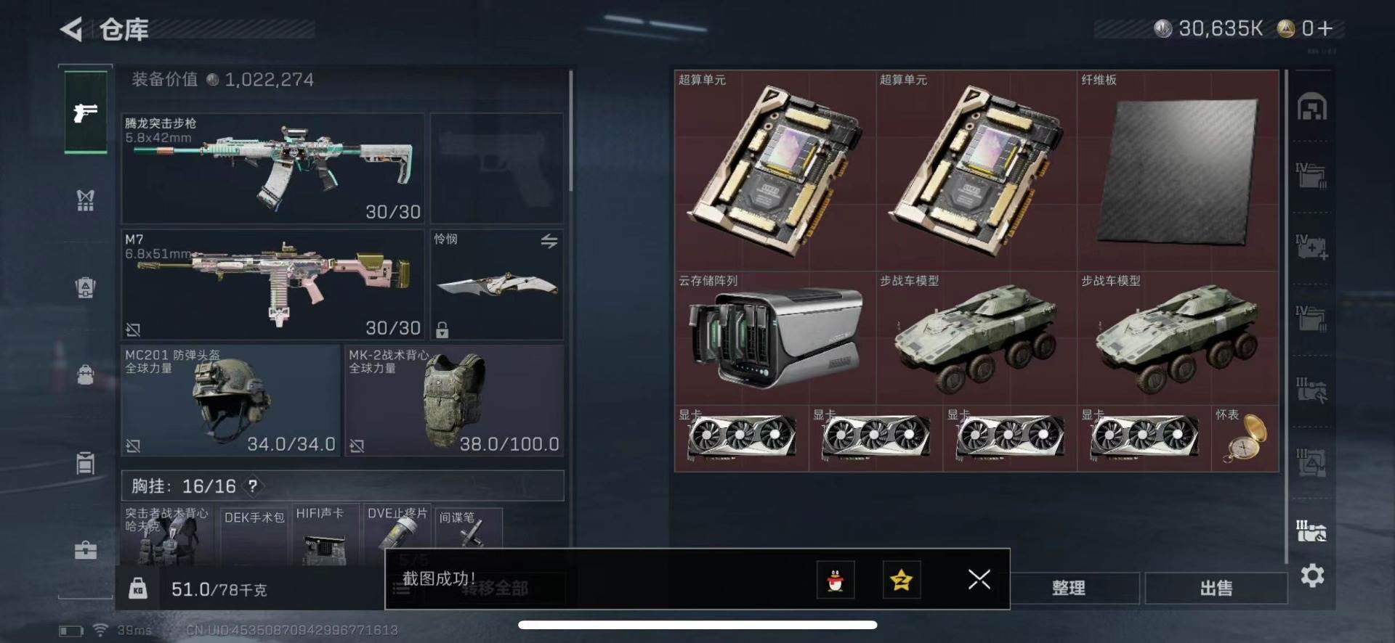
Task: Open the backpack sidebar icon
Action: click(86, 287)
